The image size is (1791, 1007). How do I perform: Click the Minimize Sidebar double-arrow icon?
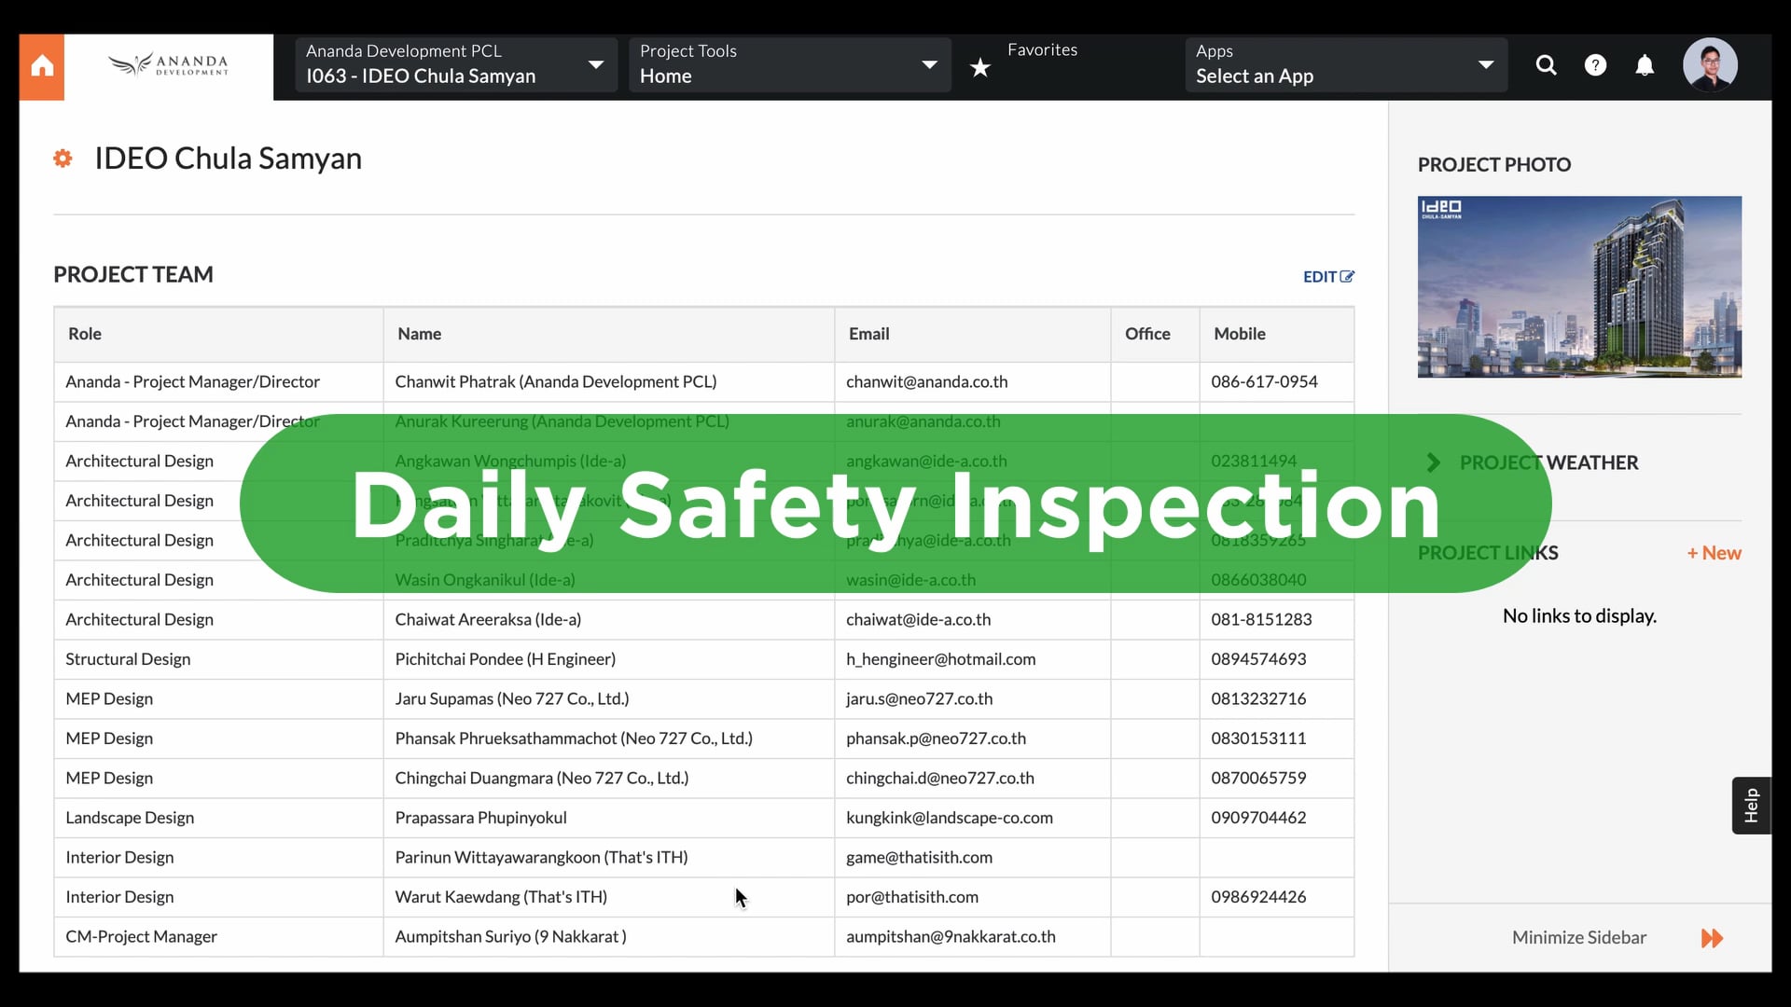[1712, 938]
